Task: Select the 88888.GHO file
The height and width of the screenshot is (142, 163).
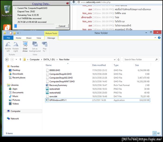Action: 98,70
